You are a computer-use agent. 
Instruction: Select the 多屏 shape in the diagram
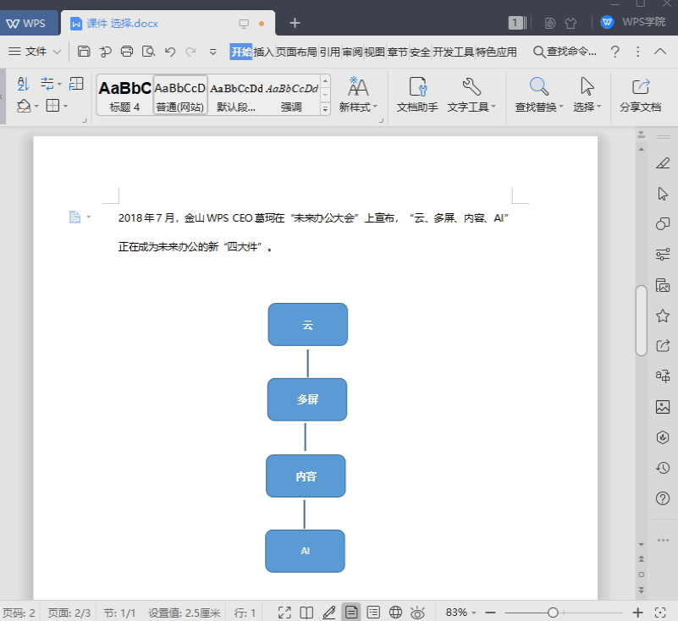[x=307, y=399]
